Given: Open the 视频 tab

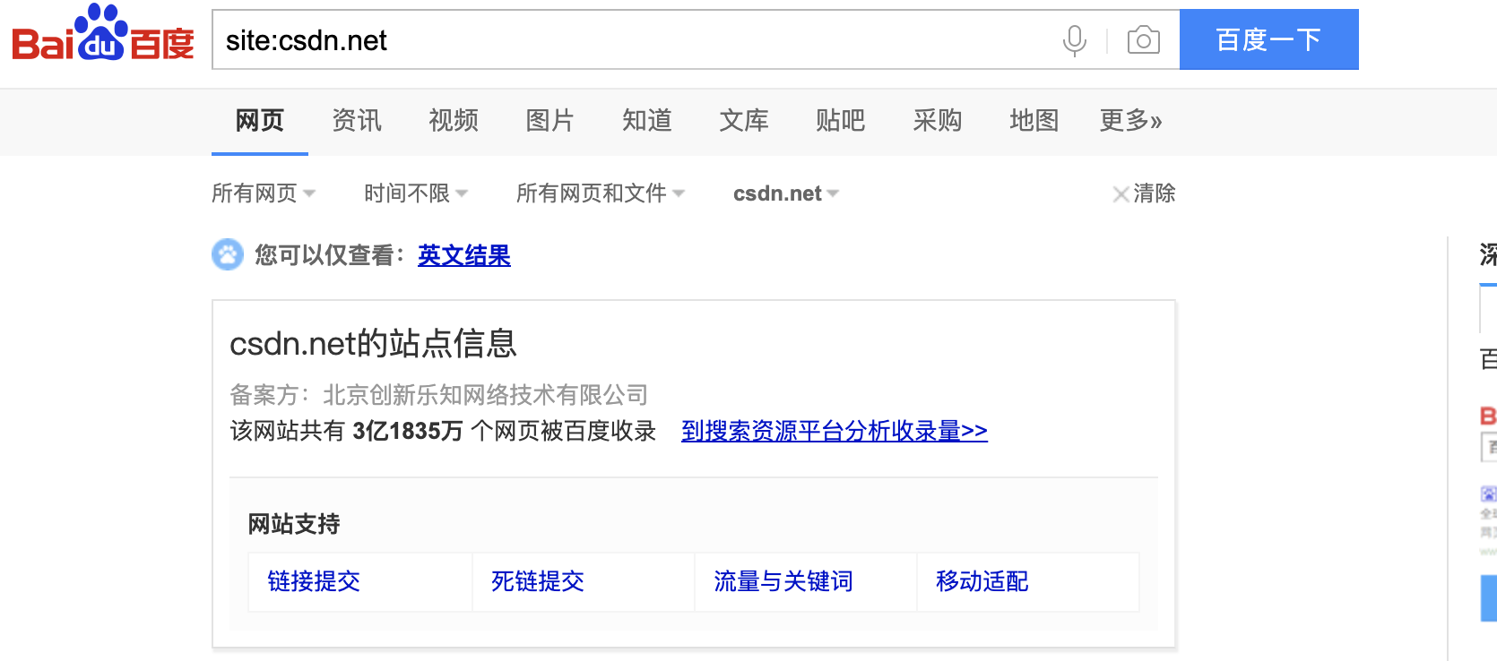Looking at the screenshot, I should (x=454, y=120).
